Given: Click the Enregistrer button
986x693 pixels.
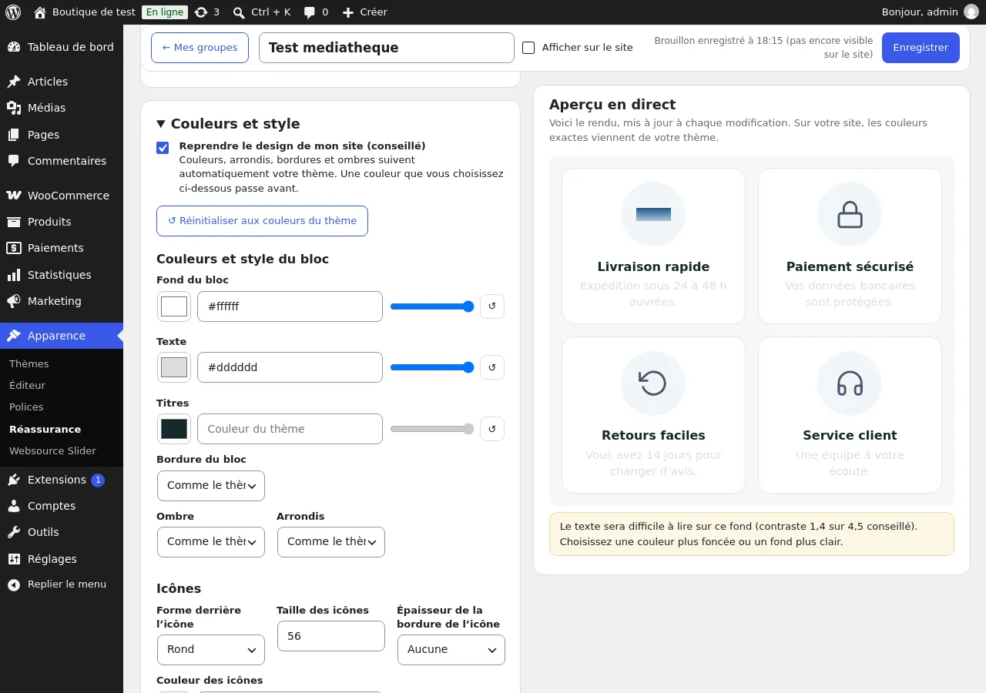Looking at the screenshot, I should (x=921, y=48).
